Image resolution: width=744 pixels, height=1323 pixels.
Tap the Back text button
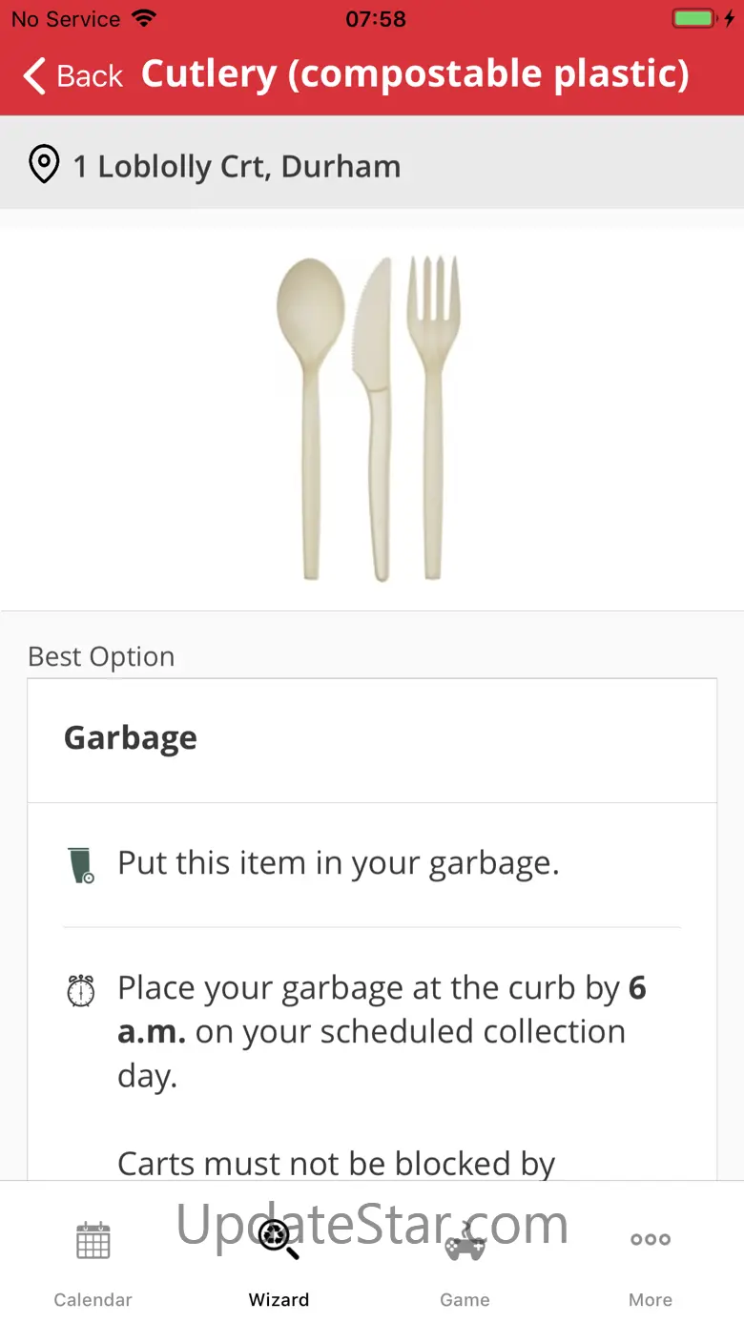coord(90,75)
